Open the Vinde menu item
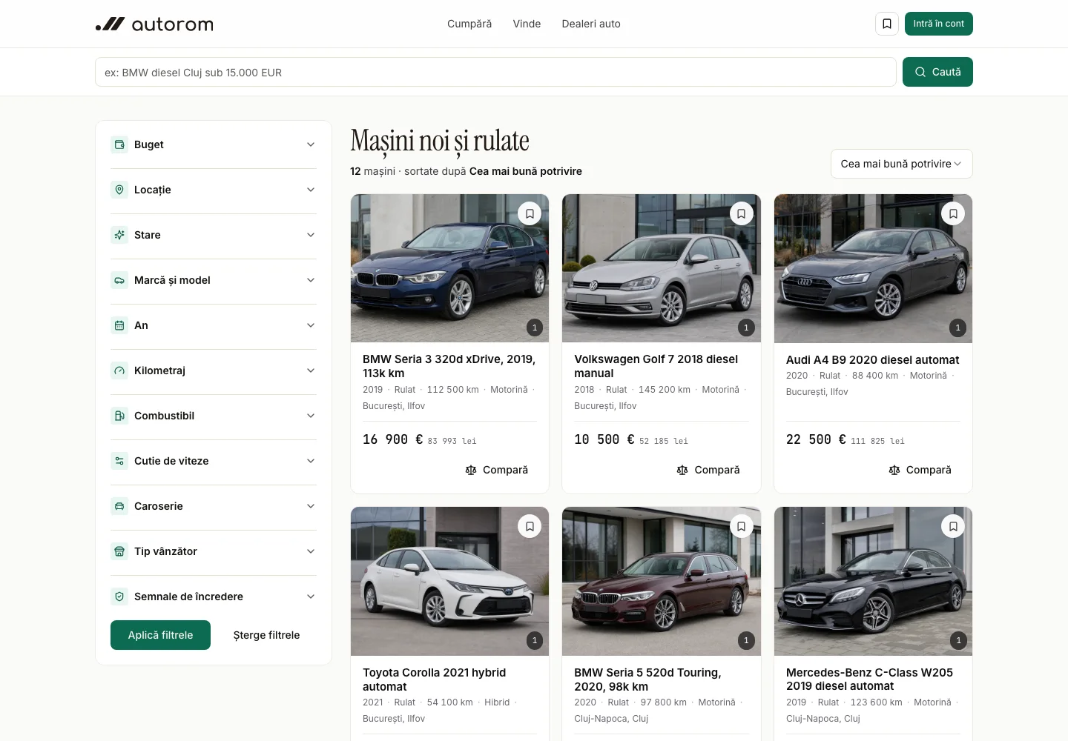The width and height of the screenshot is (1068, 741). (527, 24)
